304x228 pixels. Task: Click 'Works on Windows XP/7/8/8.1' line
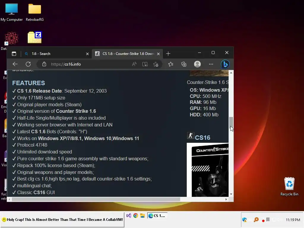point(78,138)
